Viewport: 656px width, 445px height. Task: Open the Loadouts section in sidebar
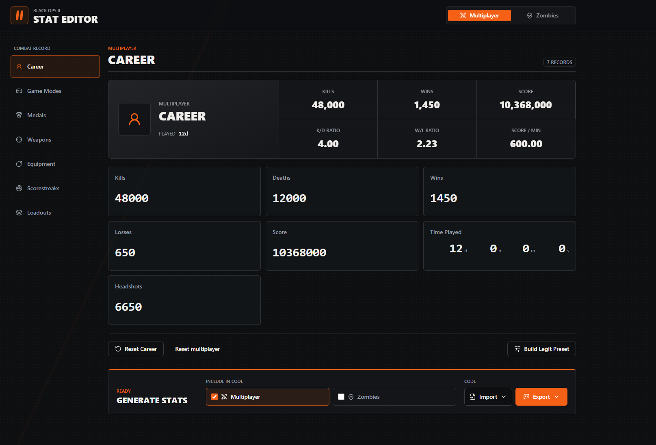pos(55,213)
